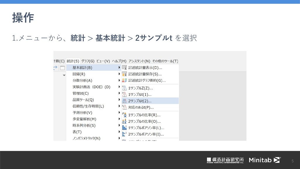300x169 pixels.
Task: Choose 1サンプルポアソン率(L)... from submenu
Action: 150,128
